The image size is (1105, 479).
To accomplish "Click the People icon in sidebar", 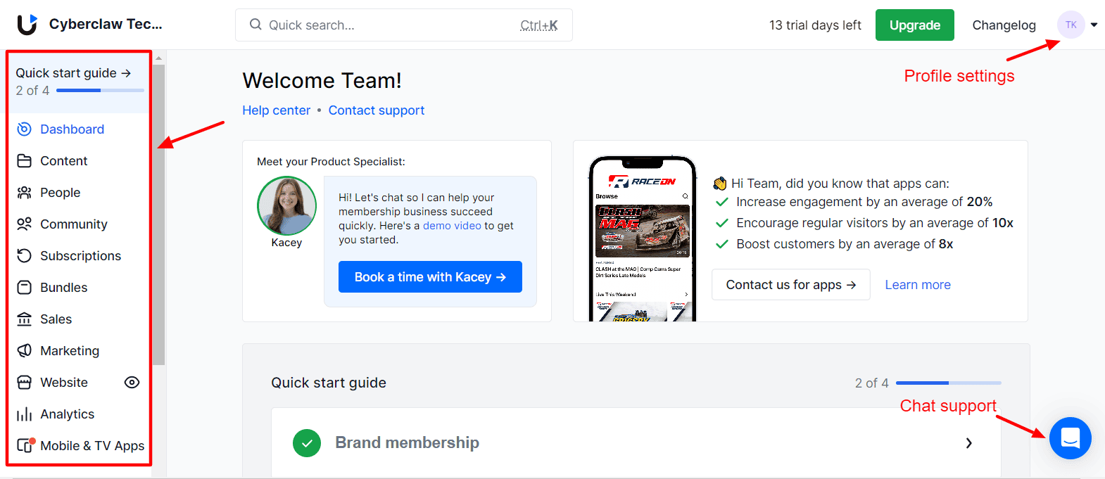I will tap(24, 193).
